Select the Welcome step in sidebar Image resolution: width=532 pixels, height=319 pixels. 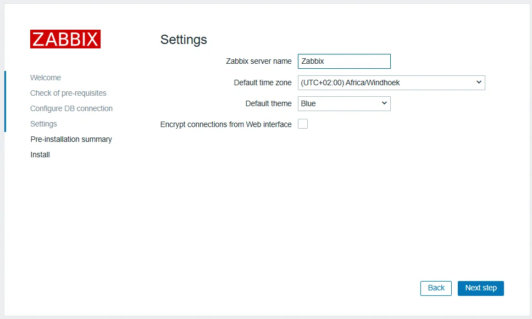click(x=46, y=78)
